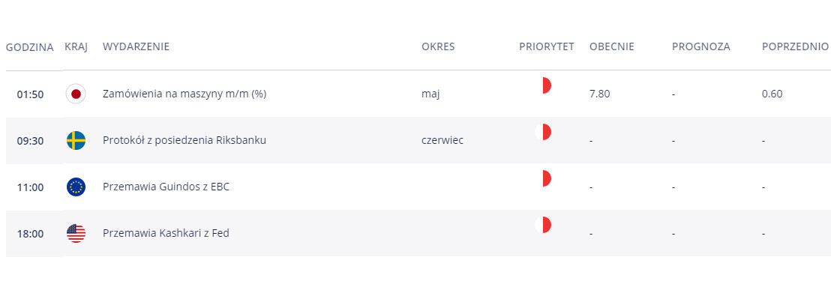Click the OBECNIE column header

(x=611, y=46)
